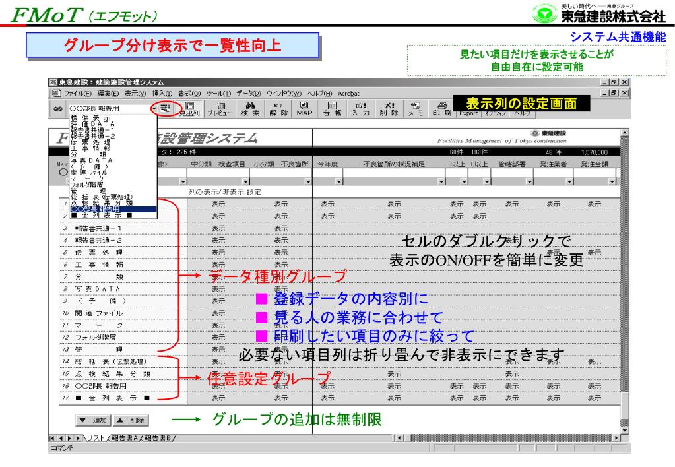Go to first sheet using tab navigation arrow

53,438
